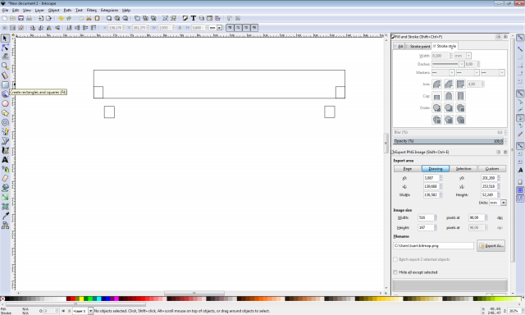Set export area to Selection
This screenshot has width=525, height=315.
pos(463,169)
